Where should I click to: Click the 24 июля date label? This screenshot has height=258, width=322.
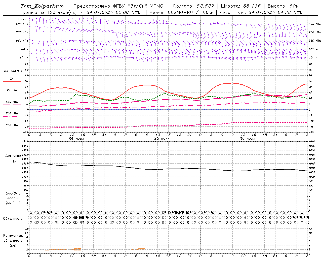[76, 139]
